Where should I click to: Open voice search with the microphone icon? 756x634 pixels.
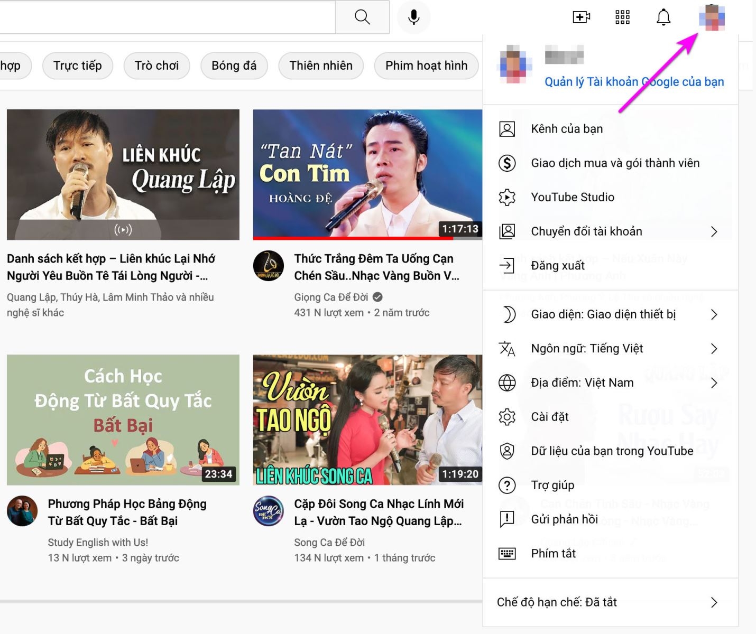coord(413,16)
